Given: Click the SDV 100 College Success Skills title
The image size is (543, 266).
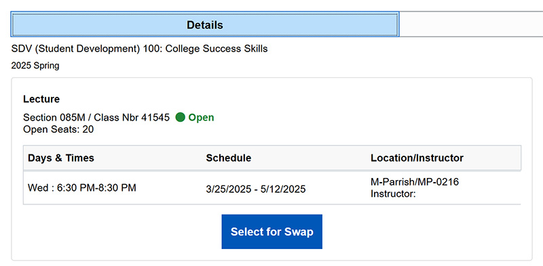Looking at the screenshot, I should [x=139, y=49].
